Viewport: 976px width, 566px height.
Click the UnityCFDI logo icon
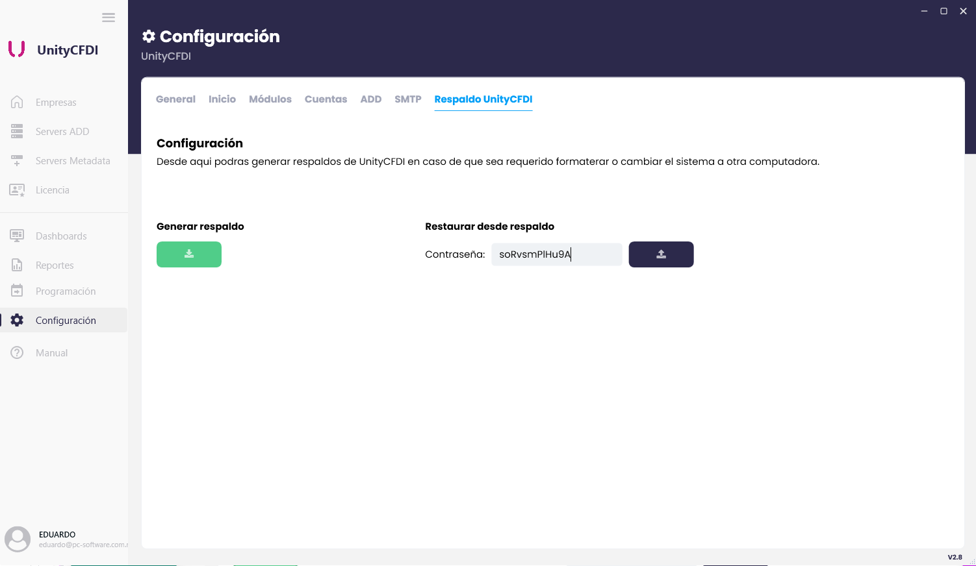click(17, 49)
